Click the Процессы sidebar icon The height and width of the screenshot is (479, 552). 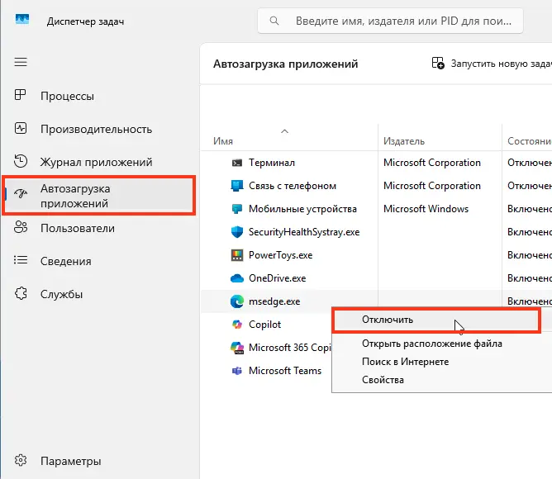click(20, 95)
